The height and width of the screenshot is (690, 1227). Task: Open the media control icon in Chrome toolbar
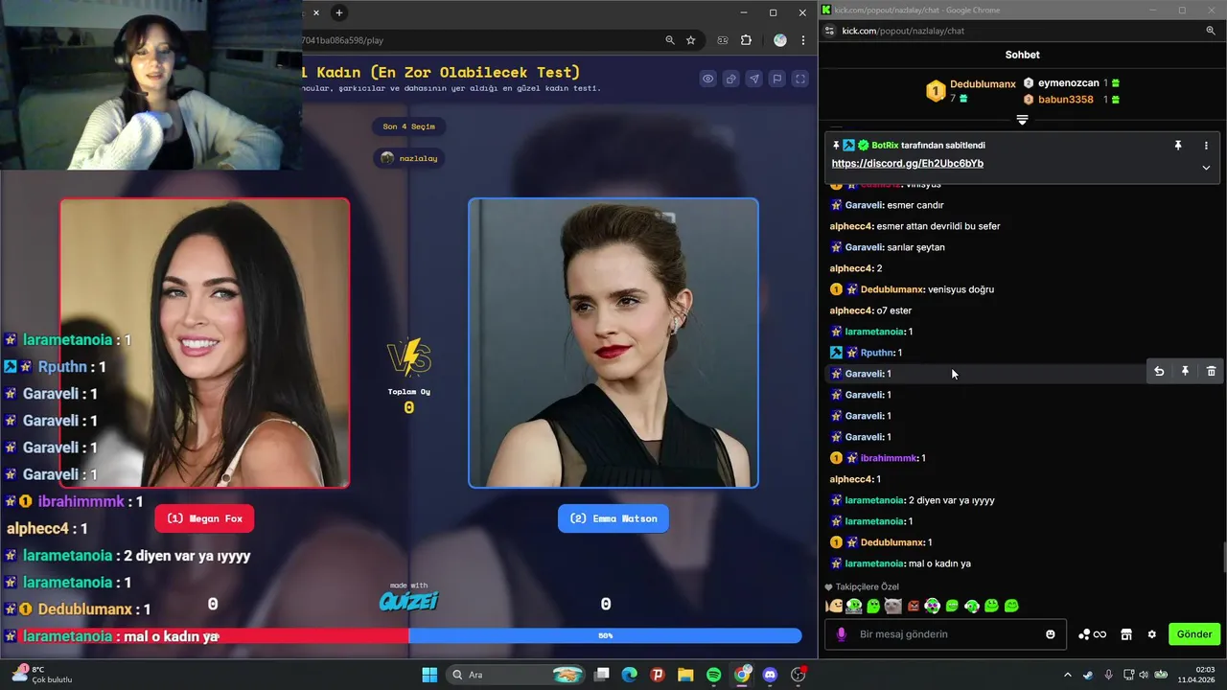[723, 40]
